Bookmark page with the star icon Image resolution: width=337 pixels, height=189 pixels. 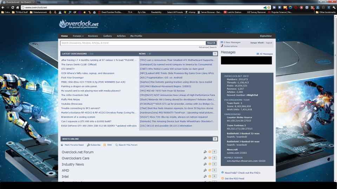coord(269,7)
